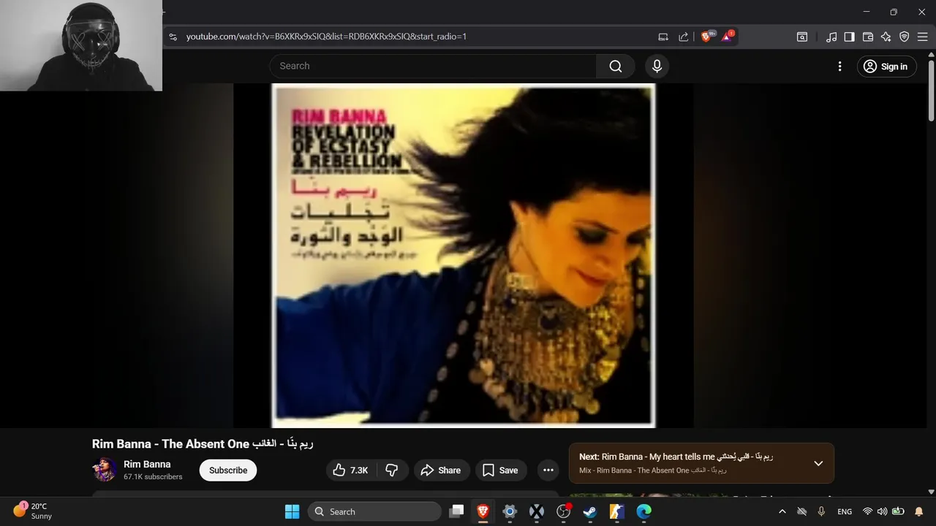
Task: Open the Rim Banna channel name link
Action: click(147, 464)
